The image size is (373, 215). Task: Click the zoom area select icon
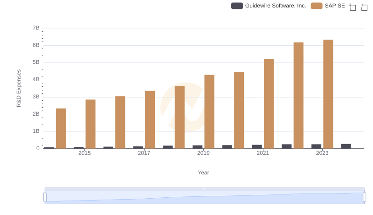tap(352, 7)
